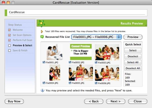Toggle the File0001.JPG checkbox

point(44,62)
